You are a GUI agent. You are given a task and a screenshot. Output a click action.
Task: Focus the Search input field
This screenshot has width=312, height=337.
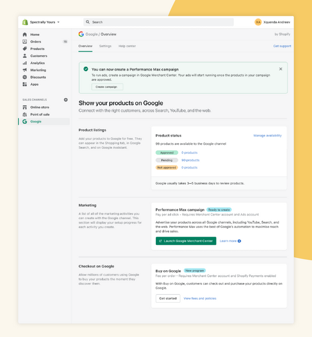click(x=159, y=22)
